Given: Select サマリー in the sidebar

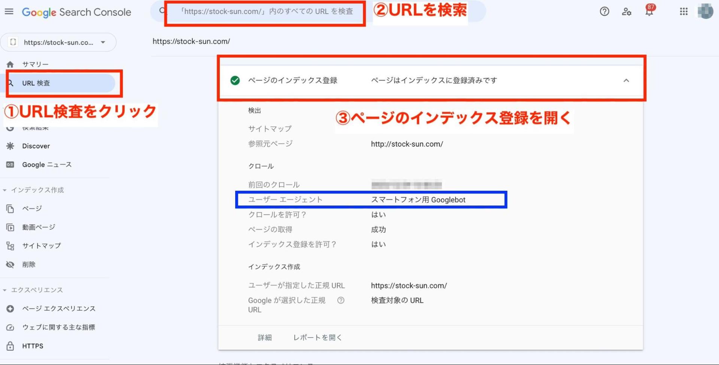Looking at the screenshot, I should [35, 64].
